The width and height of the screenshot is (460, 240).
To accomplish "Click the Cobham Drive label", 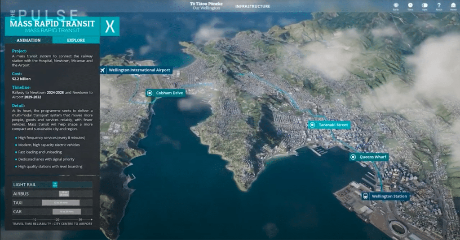I will click(x=169, y=93).
